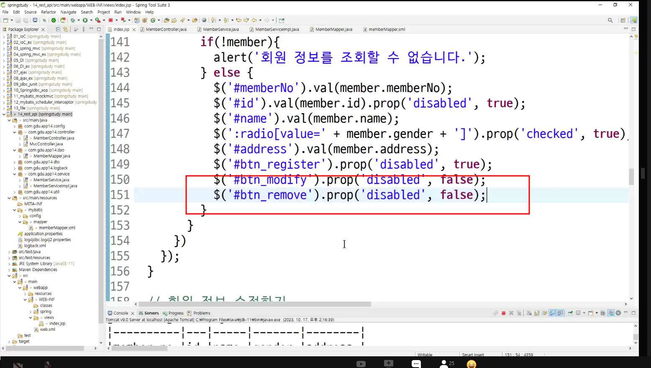
Task: Click the Debug bug icon in toolbar
Action: pos(72,20)
